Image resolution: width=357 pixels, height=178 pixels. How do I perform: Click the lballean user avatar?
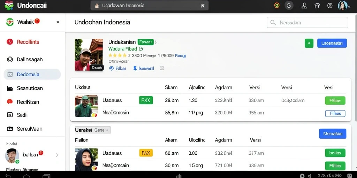click(12, 156)
